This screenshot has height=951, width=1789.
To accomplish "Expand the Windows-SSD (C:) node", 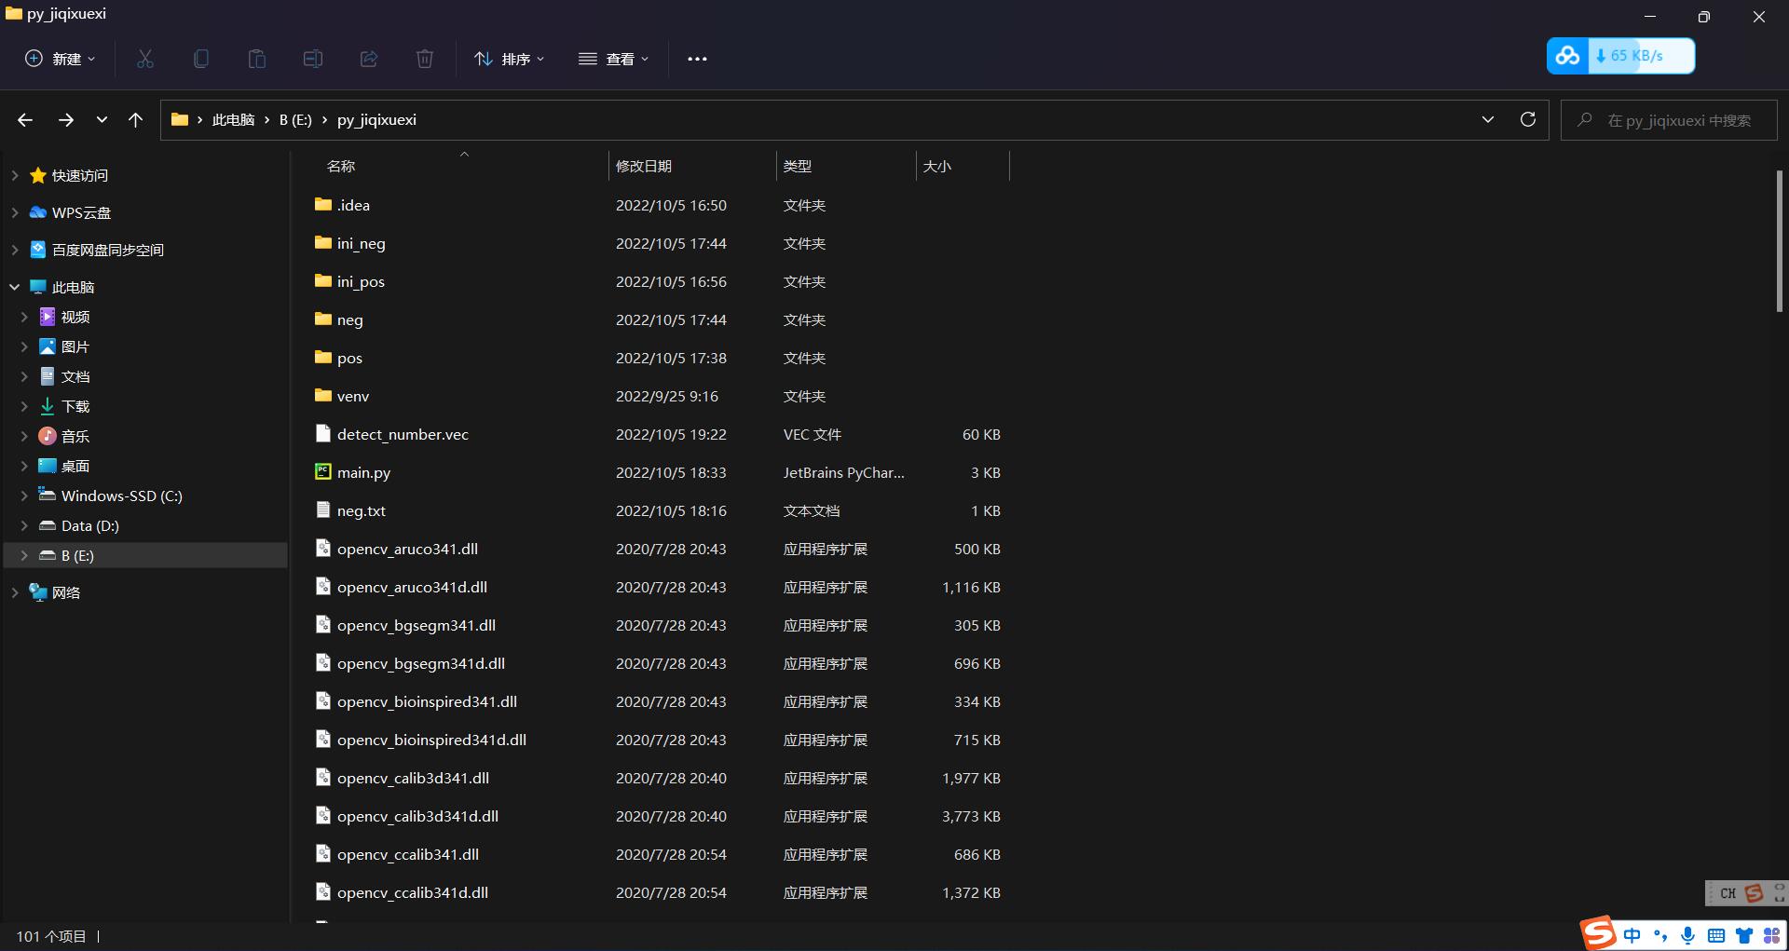I will click(x=24, y=496).
